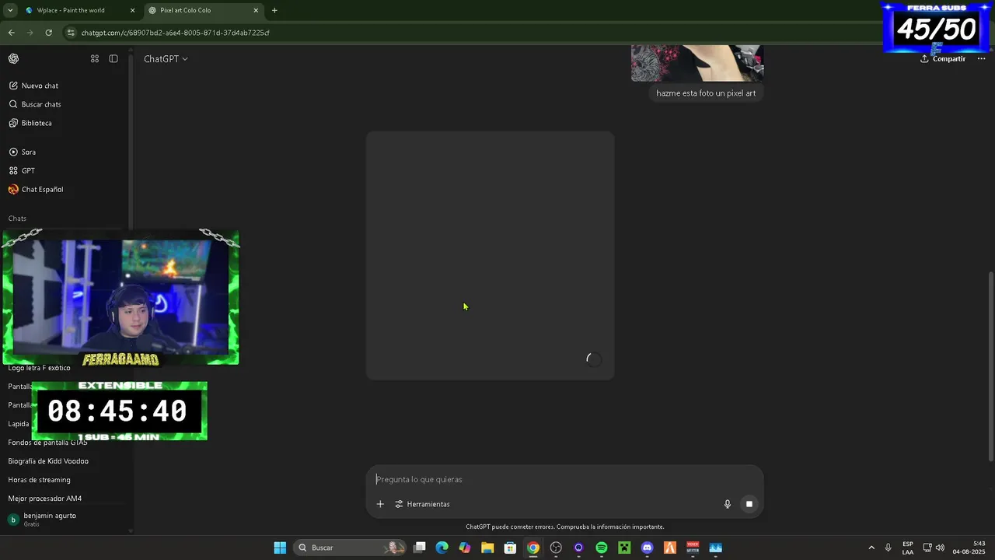Click the microphone dictation icon
This screenshot has height=560, width=995.
(x=728, y=504)
